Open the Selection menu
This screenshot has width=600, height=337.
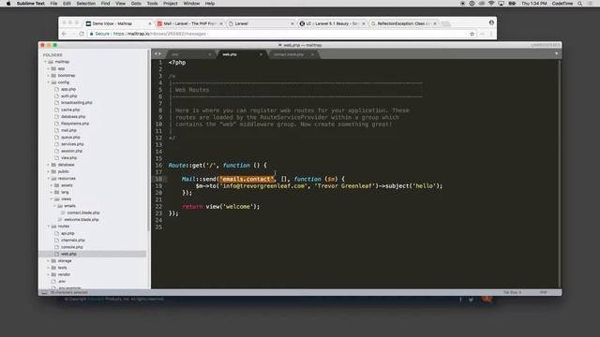coord(85,4)
